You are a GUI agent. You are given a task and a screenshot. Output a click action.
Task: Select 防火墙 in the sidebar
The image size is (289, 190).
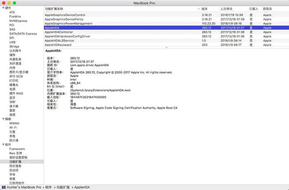pyautogui.click(x=14, y=140)
